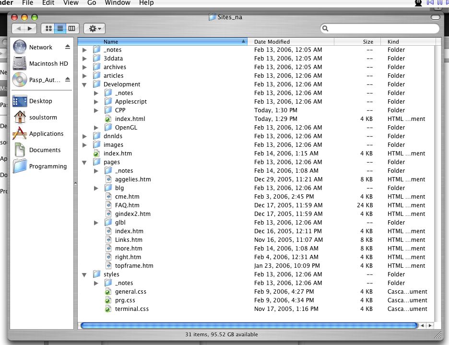The image size is (449, 345).
Task: Eject the Pasp_Aut disc
Action: tap(68, 79)
